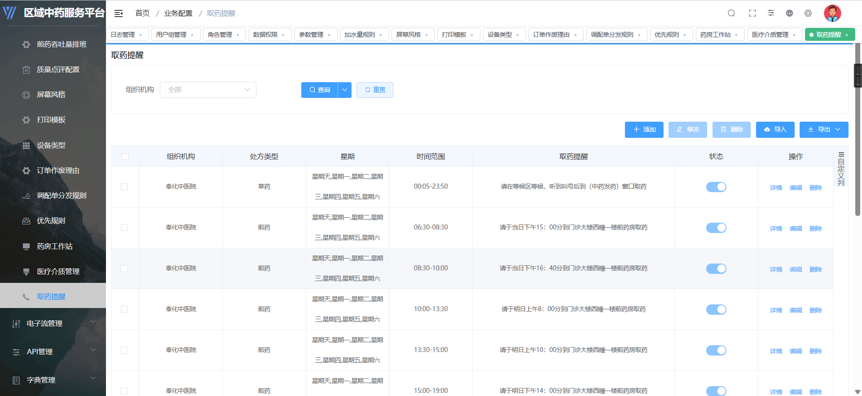Select all rows with header checkbox
This screenshot has height=396, width=862.
click(x=125, y=157)
